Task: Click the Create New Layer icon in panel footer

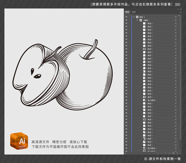Action: 173,153
